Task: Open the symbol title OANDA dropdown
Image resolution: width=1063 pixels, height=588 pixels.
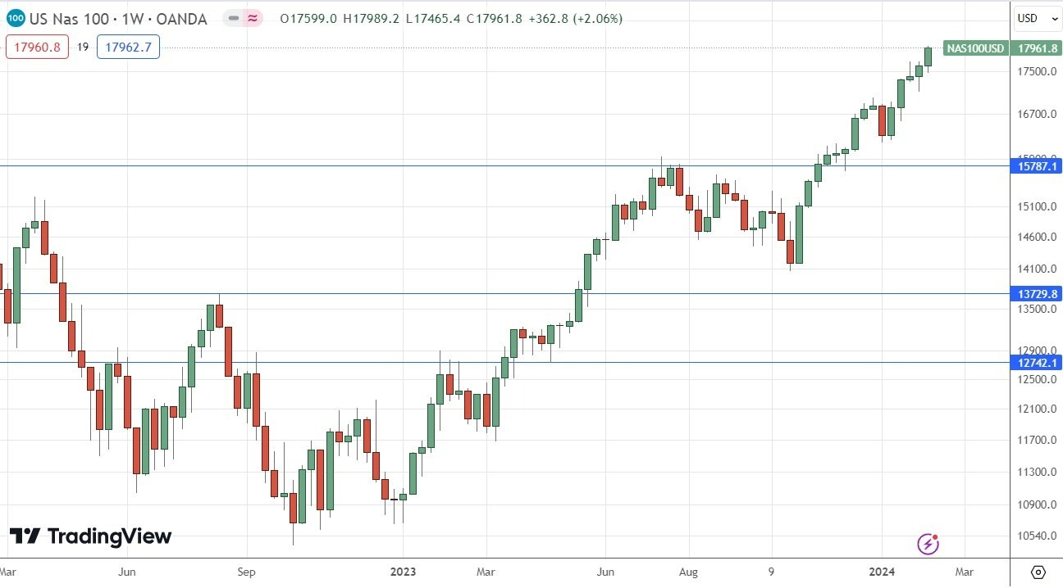Action: (x=184, y=18)
